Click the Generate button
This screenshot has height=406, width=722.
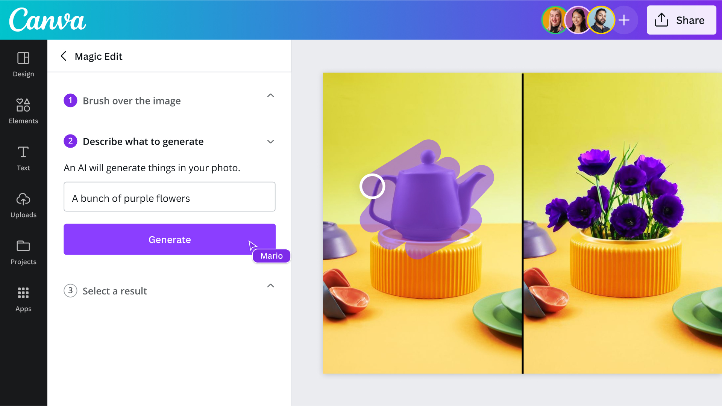click(170, 239)
